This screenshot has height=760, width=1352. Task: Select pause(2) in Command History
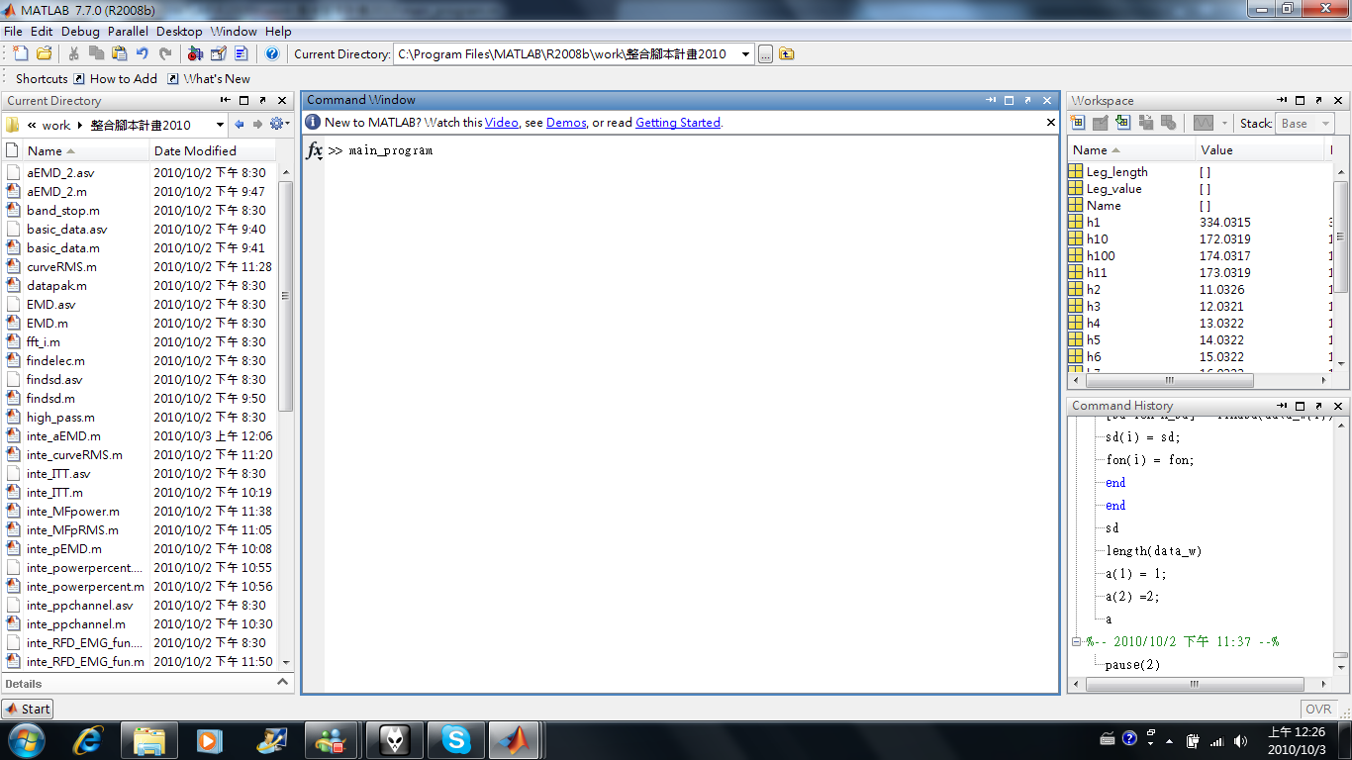pos(1132,665)
